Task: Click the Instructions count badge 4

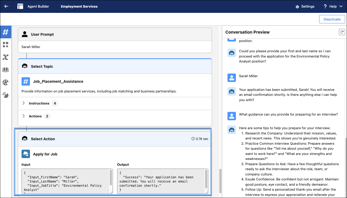Action: tap(55, 103)
